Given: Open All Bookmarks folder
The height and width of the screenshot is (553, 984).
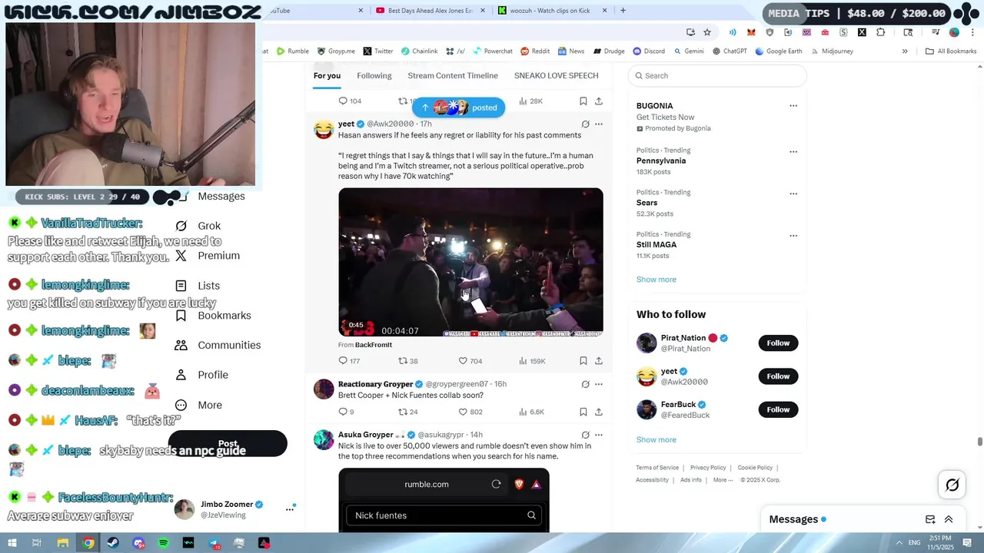Looking at the screenshot, I should pyautogui.click(x=951, y=51).
